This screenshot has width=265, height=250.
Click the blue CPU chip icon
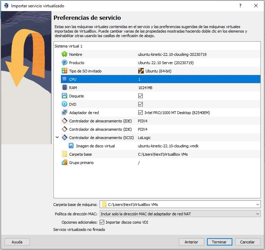pyautogui.click(x=64, y=79)
